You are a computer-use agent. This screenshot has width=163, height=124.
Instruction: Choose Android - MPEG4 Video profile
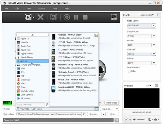tap(74, 36)
